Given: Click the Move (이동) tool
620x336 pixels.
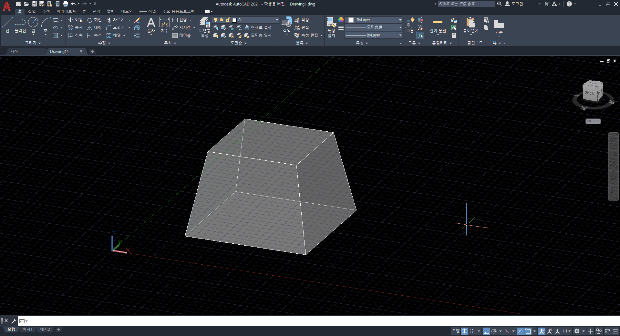Looking at the screenshot, I should tap(75, 20).
